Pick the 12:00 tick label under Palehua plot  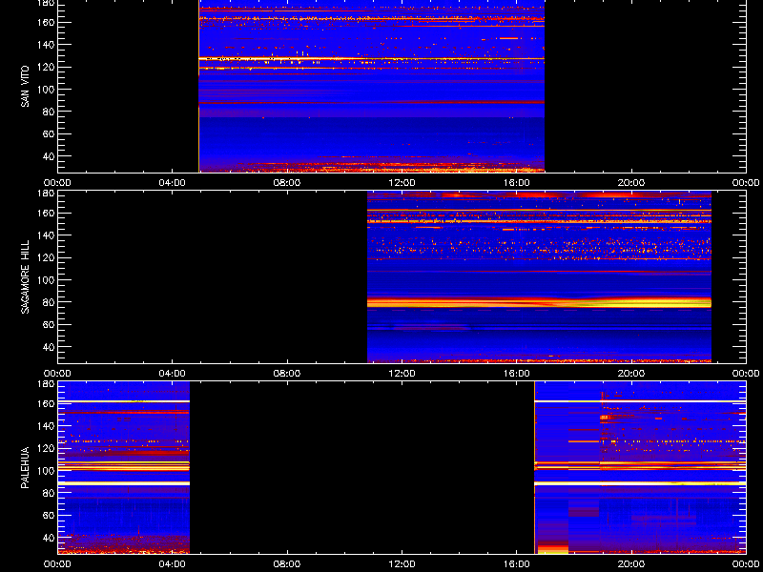pyautogui.click(x=402, y=564)
